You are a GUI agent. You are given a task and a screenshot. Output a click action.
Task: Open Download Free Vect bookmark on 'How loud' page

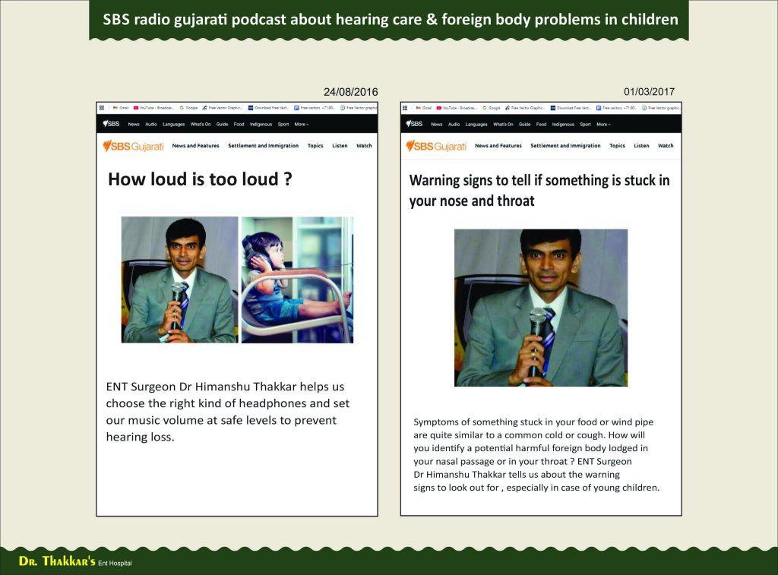click(x=268, y=108)
